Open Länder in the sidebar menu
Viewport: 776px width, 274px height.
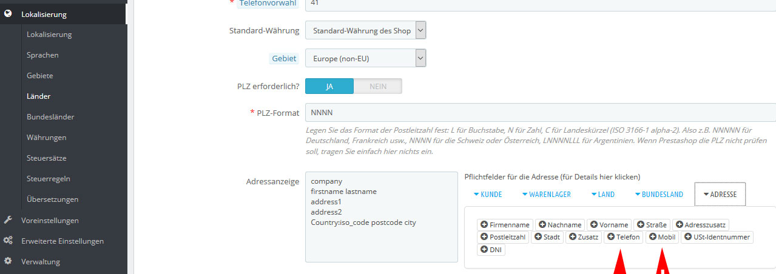coord(39,96)
